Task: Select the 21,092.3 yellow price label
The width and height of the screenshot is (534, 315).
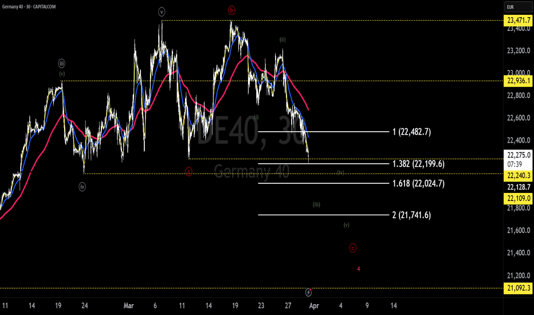Action: point(519,288)
